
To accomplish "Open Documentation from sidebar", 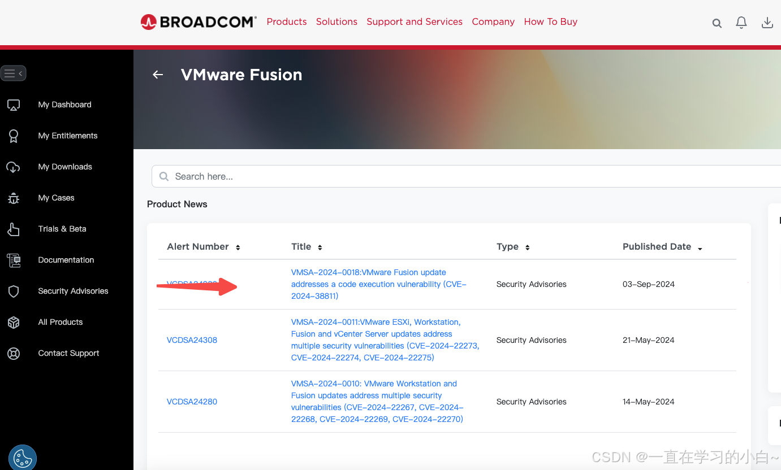I will pos(66,260).
